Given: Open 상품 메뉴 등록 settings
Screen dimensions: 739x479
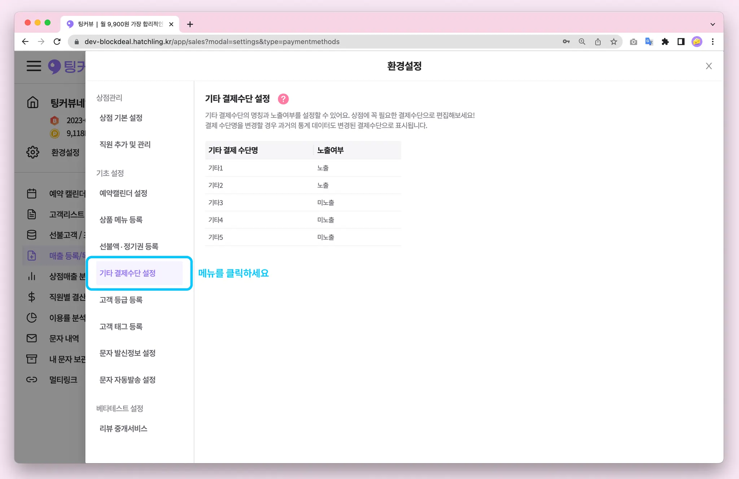Looking at the screenshot, I should point(121,220).
